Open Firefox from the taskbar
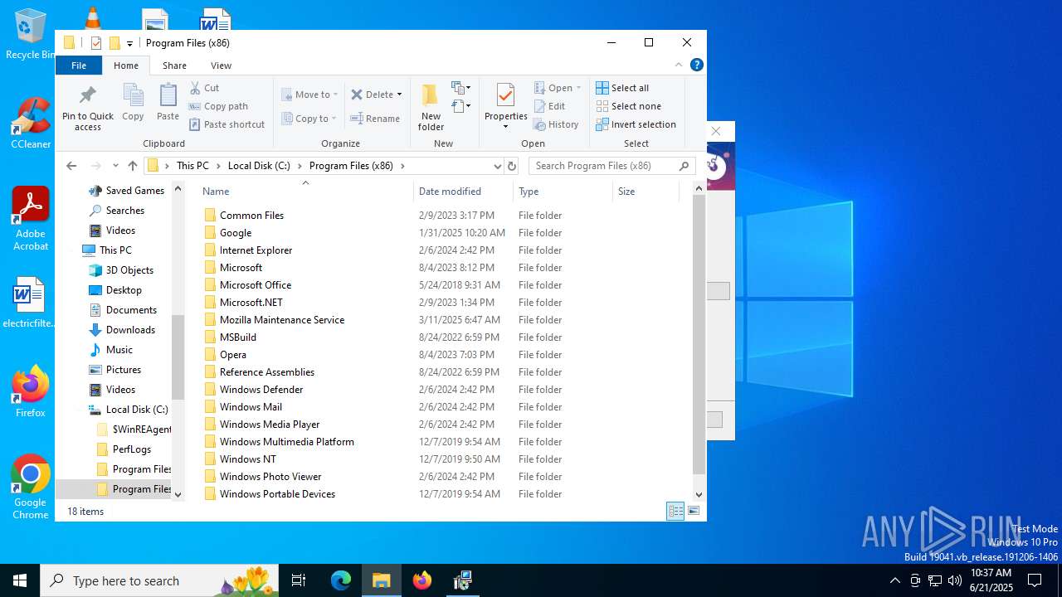Viewport: 1062px width, 597px height. click(x=422, y=580)
